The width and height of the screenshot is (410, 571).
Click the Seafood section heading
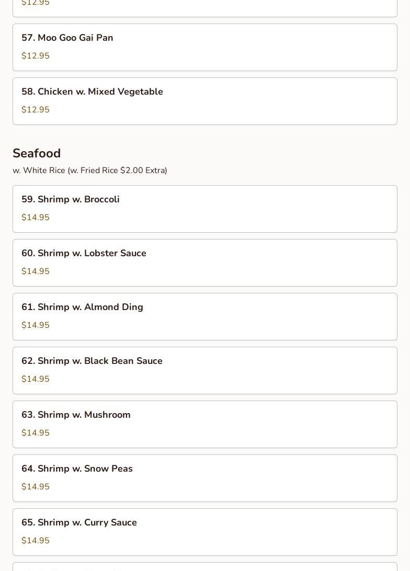[x=37, y=153]
